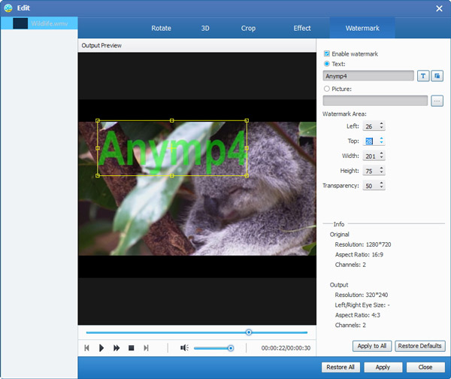
Task: Click Wildlife.wmv file name
Action: [50, 23]
